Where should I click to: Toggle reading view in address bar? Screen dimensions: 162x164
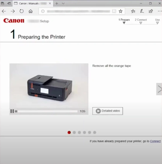point(114,11)
